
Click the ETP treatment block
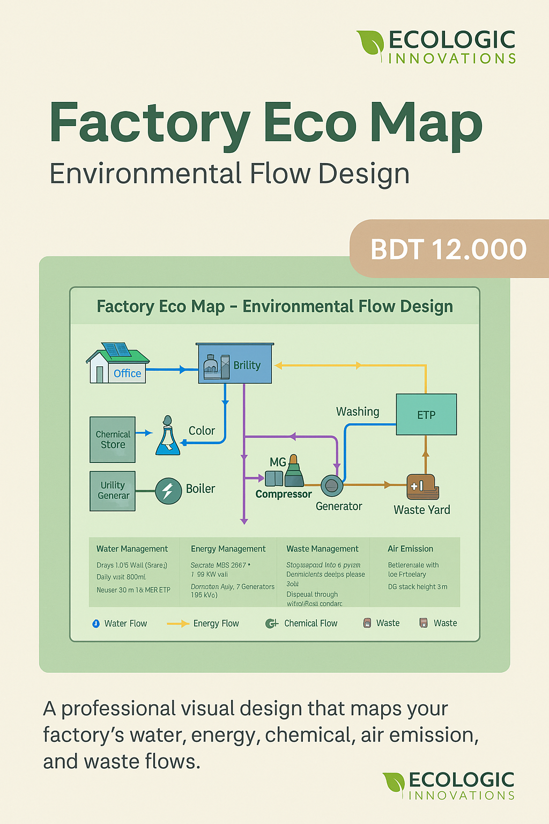[426, 414]
